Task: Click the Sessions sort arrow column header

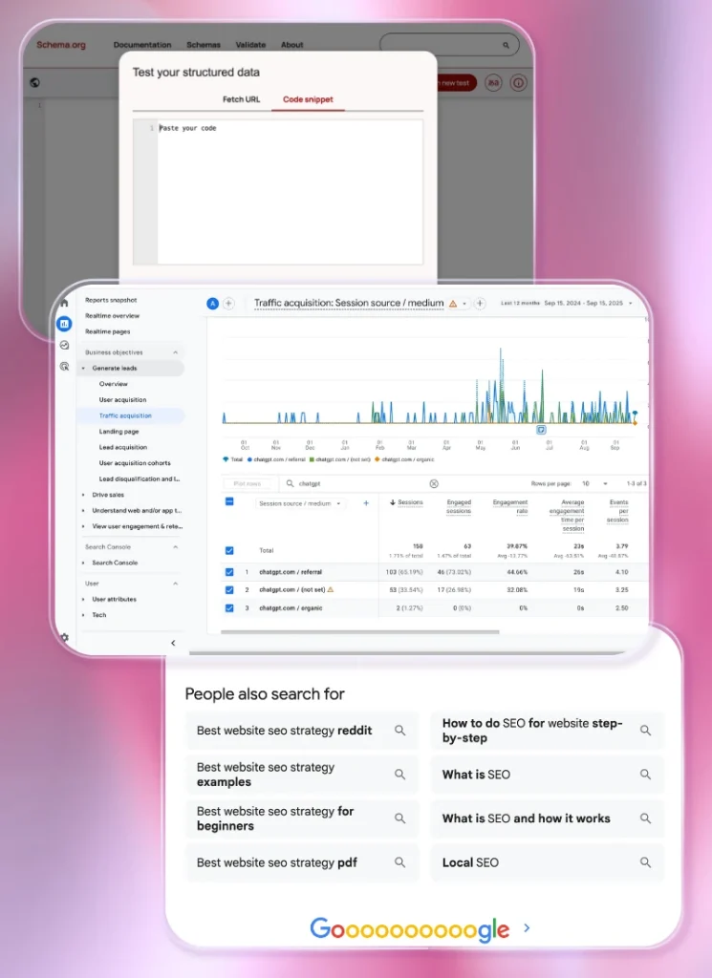Action: pyautogui.click(x=406, y=502)
